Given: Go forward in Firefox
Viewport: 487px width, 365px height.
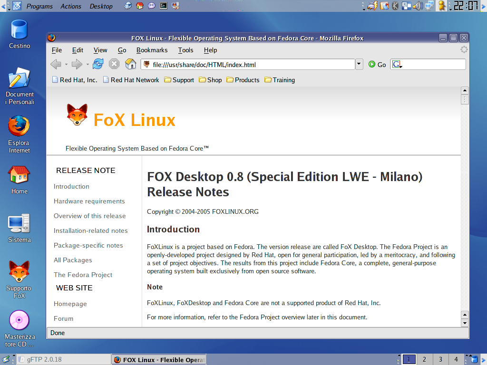Looking at the screenshot, I should tap(77, 64).
